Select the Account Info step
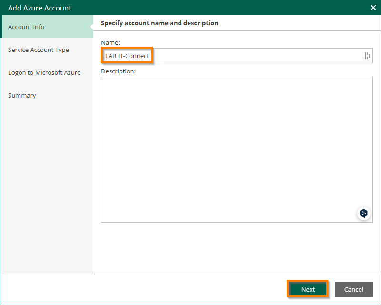381x305 pixels. click(26, 27)
